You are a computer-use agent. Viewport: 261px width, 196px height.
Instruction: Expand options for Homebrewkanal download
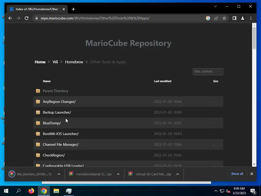(118, 174)
